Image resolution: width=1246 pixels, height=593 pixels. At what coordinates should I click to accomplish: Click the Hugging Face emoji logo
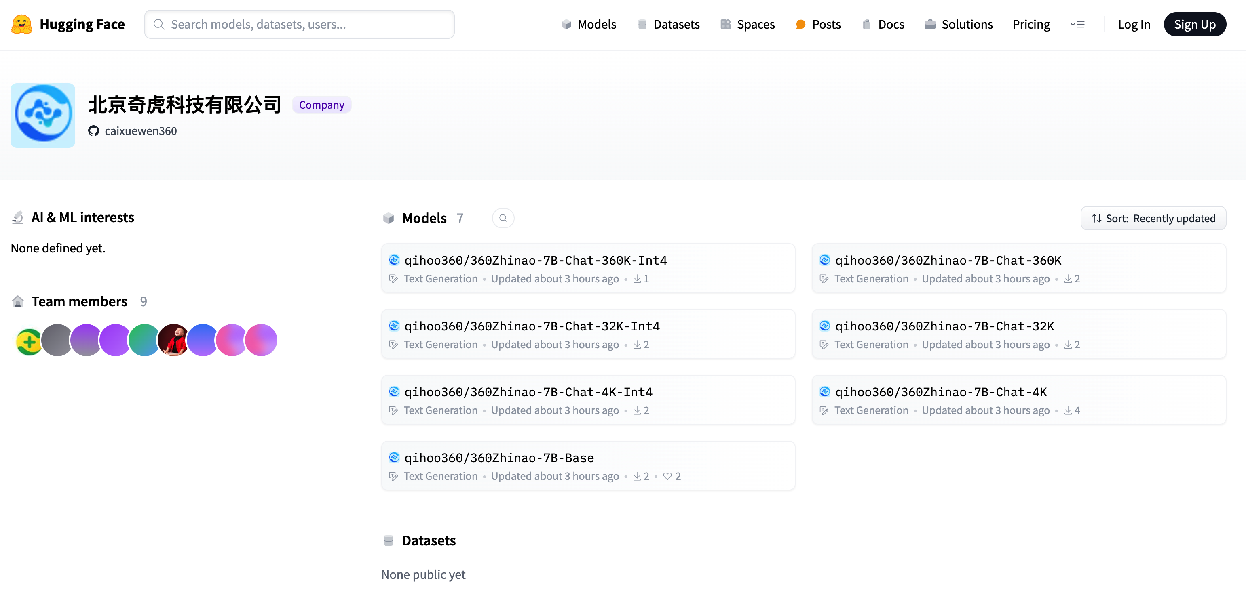coord(22,24)
